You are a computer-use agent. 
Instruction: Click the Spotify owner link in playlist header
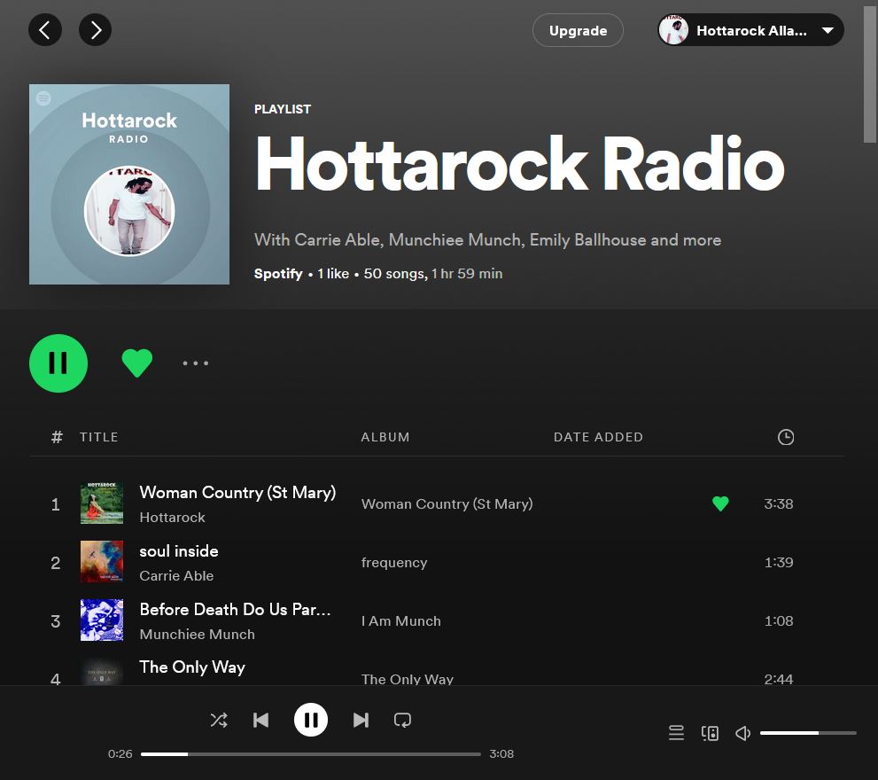pos(278,274)
